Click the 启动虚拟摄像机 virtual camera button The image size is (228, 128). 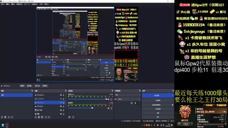(x=156, y=105)
